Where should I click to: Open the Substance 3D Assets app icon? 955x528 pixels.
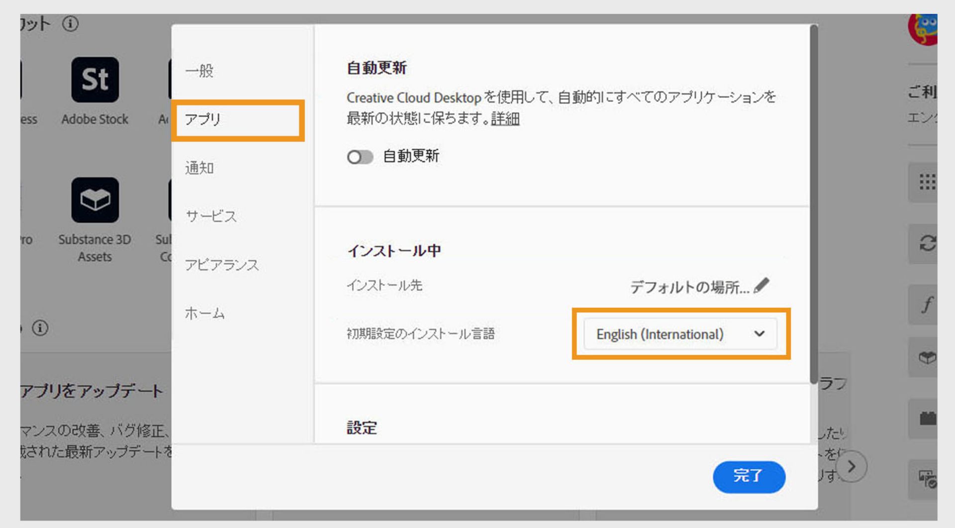click(x=95, y=200)
